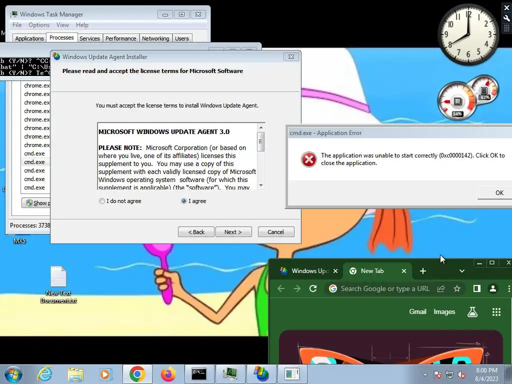Click the Action Center flag tray icon
The image size is (512, 384).
point(437,374)
